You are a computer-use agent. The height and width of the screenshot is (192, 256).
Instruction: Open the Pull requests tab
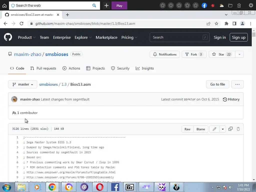coord(43,68)
